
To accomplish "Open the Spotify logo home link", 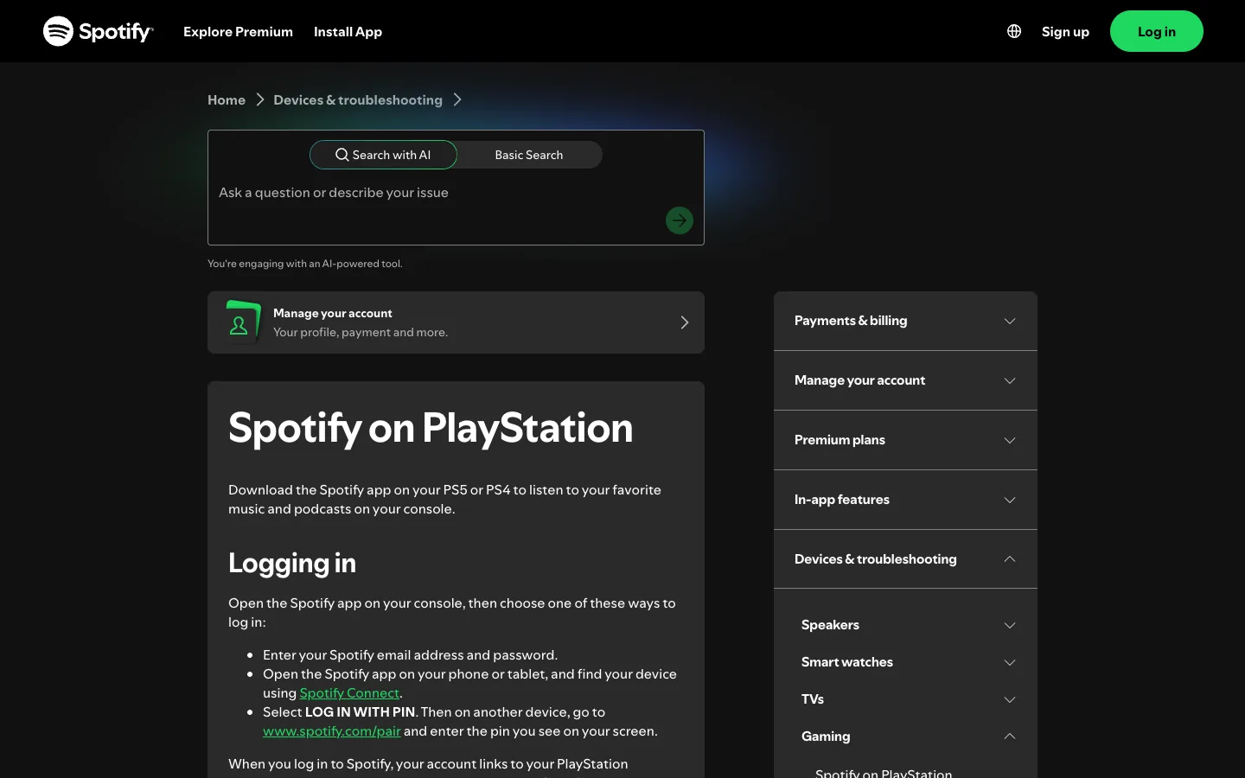I will point(99,31).
